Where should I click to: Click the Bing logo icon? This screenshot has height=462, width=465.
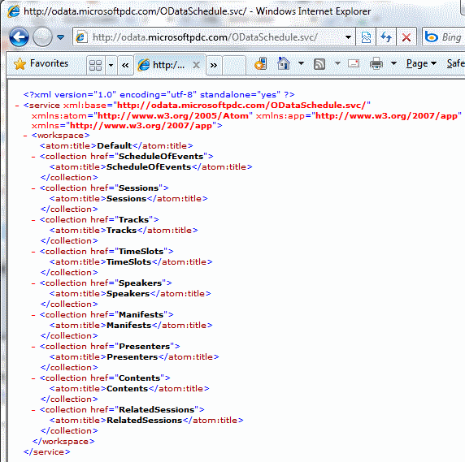click(x=432, y=37)
